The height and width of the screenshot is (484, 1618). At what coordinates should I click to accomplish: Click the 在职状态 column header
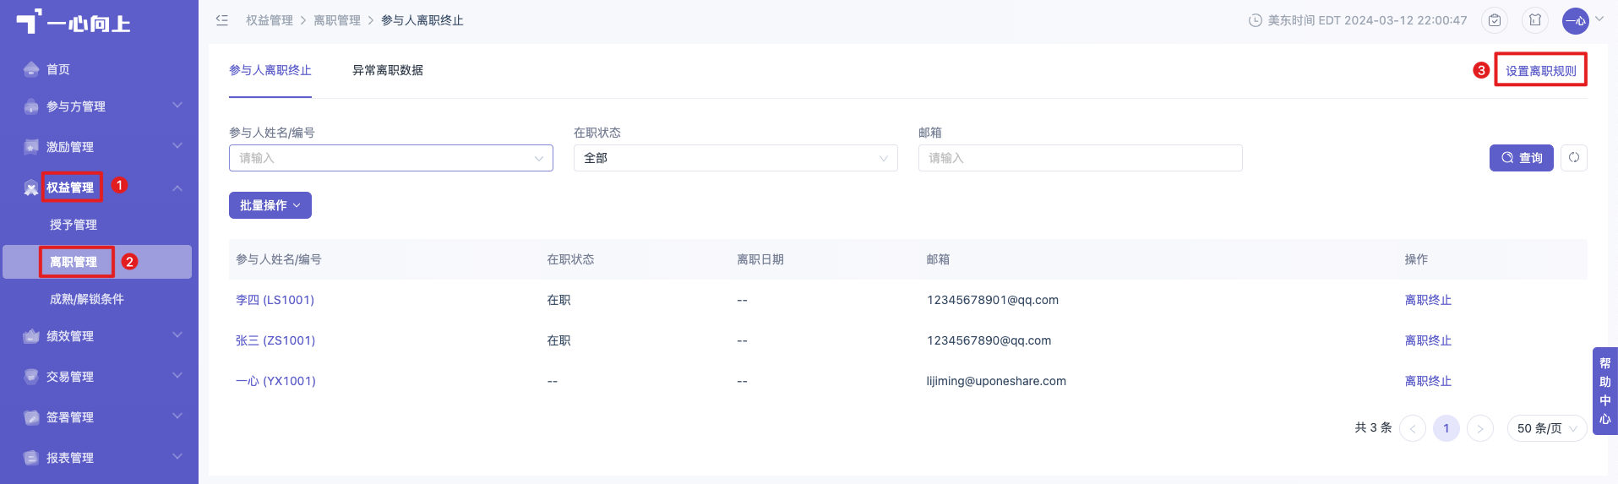point(570,259)
